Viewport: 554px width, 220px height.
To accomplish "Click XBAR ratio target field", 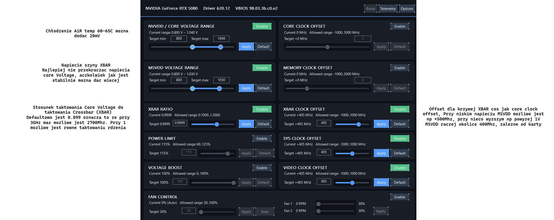I will click(x=180, y=123).
